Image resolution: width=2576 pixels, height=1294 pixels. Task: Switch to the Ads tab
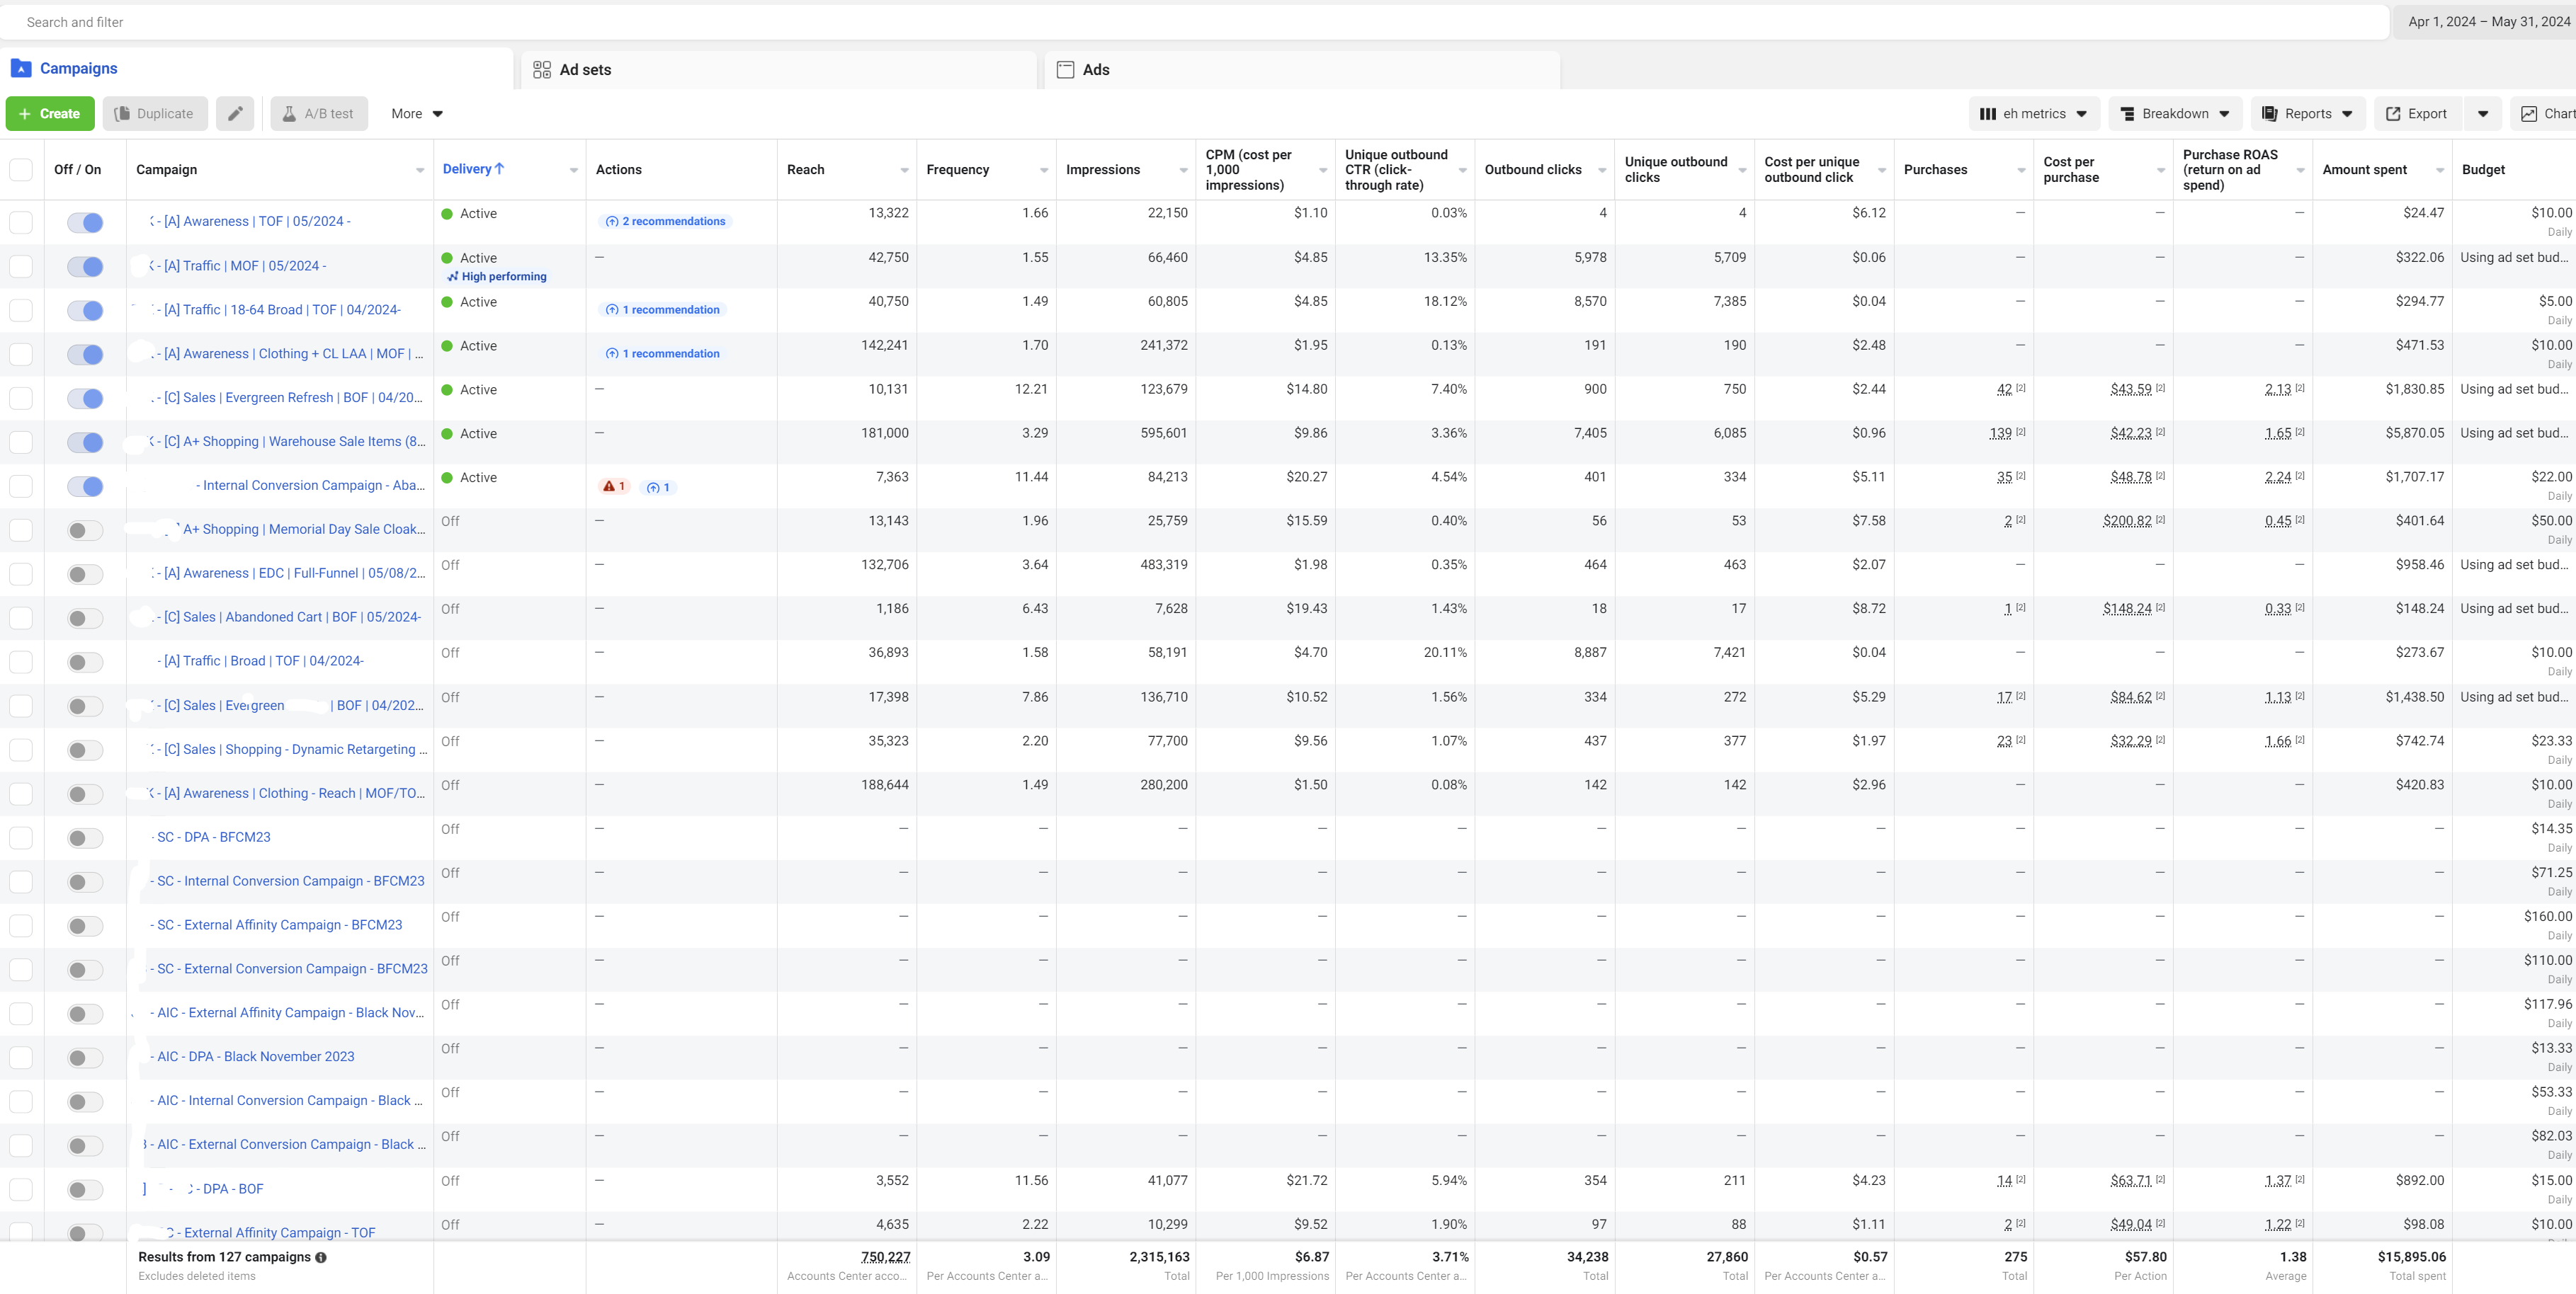coord(1302,70)
